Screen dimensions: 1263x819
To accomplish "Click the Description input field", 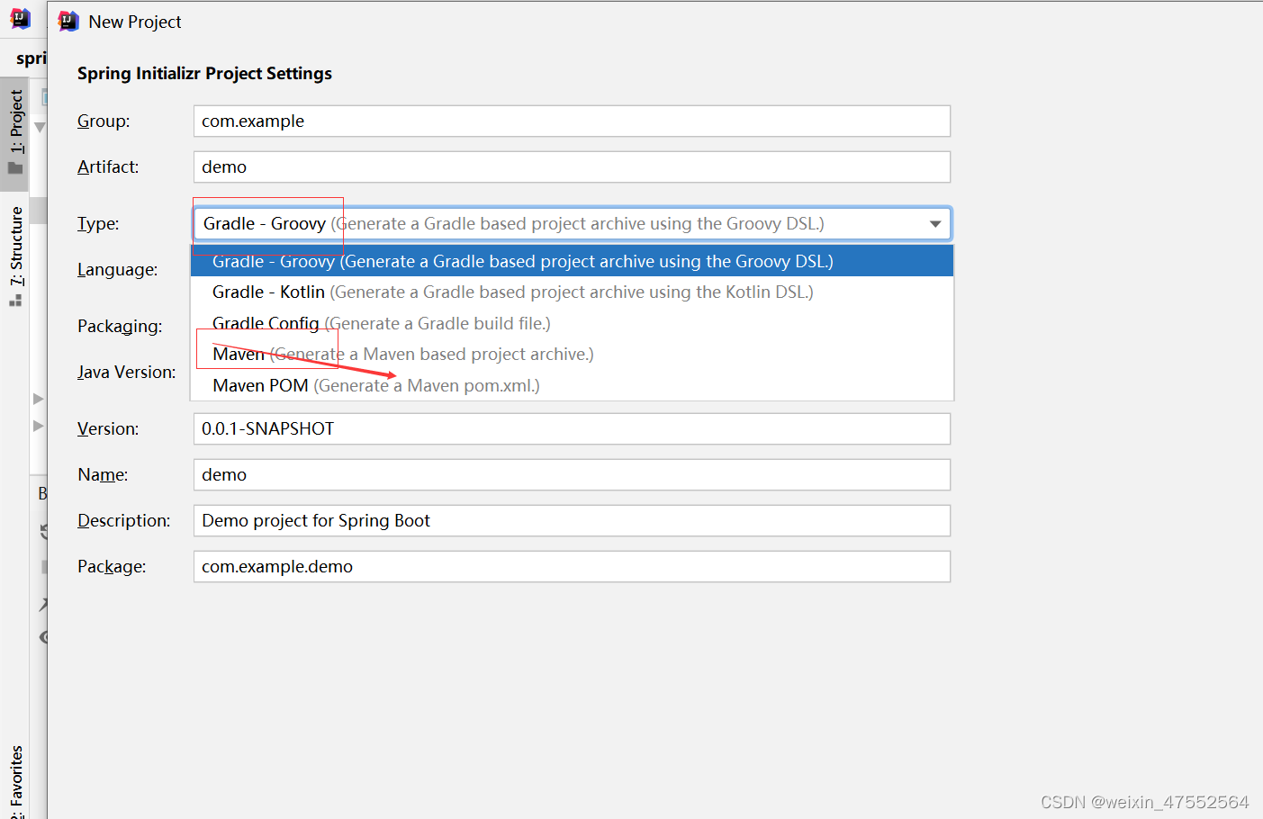I will [x=572, y=521].
